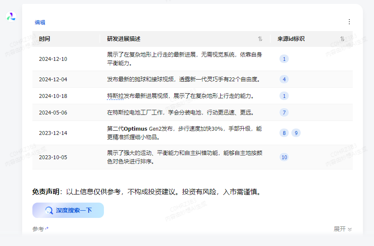The height and width of the screenshot is (246, 374).
Task: Open the three-dot more options menu
Action: 349,22
